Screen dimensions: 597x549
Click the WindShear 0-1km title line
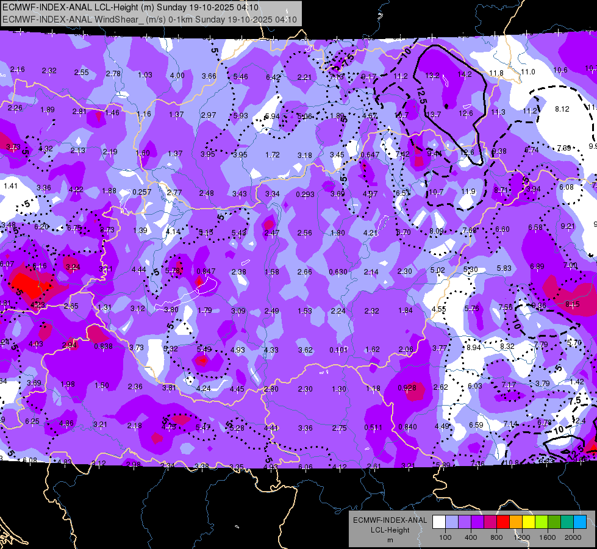pos(149,20)
